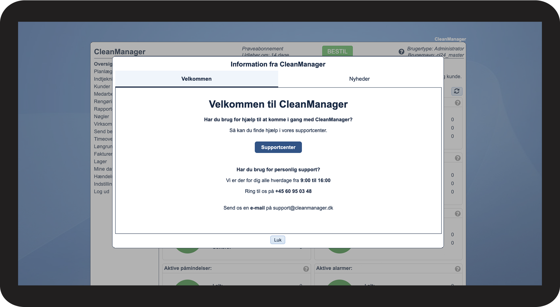
Task: Select Lager in the sidebar menu
Action: (x=100, y=162)
